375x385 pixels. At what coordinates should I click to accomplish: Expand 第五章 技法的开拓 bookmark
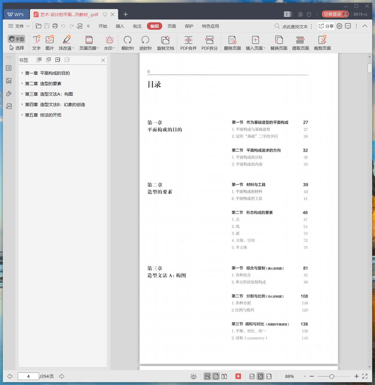click(x=22, y=115)
